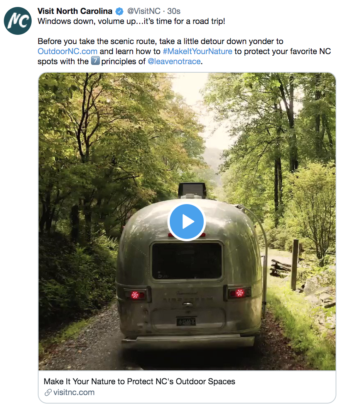Click the number 7 keycap emoji
341x409 pixels.
(x=95, y=61)
